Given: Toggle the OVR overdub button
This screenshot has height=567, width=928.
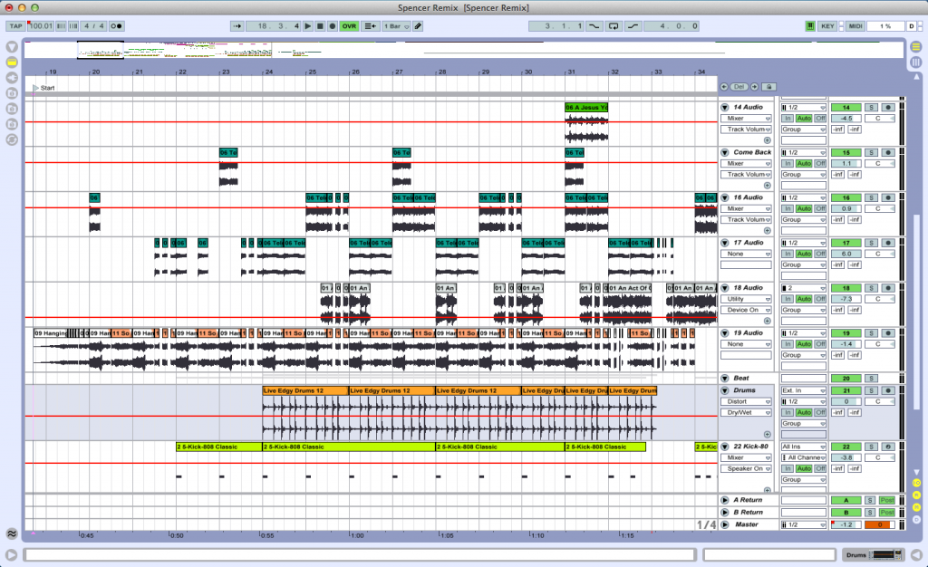Looking at the screenshot, I should click(x=349, y=26).
